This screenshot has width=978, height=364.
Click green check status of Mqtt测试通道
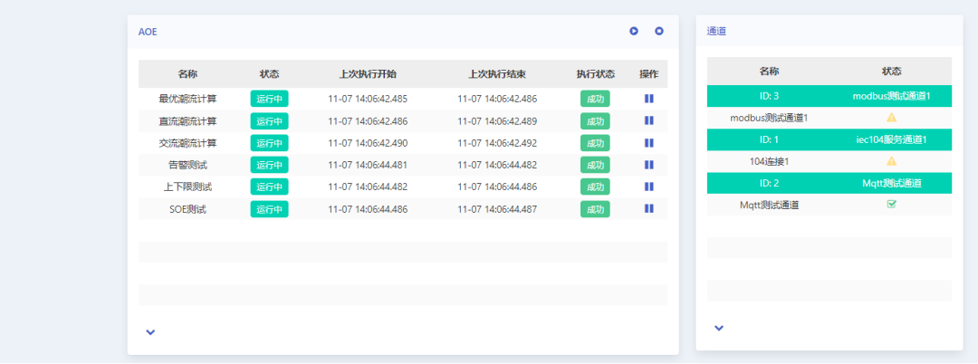[891, 205]
